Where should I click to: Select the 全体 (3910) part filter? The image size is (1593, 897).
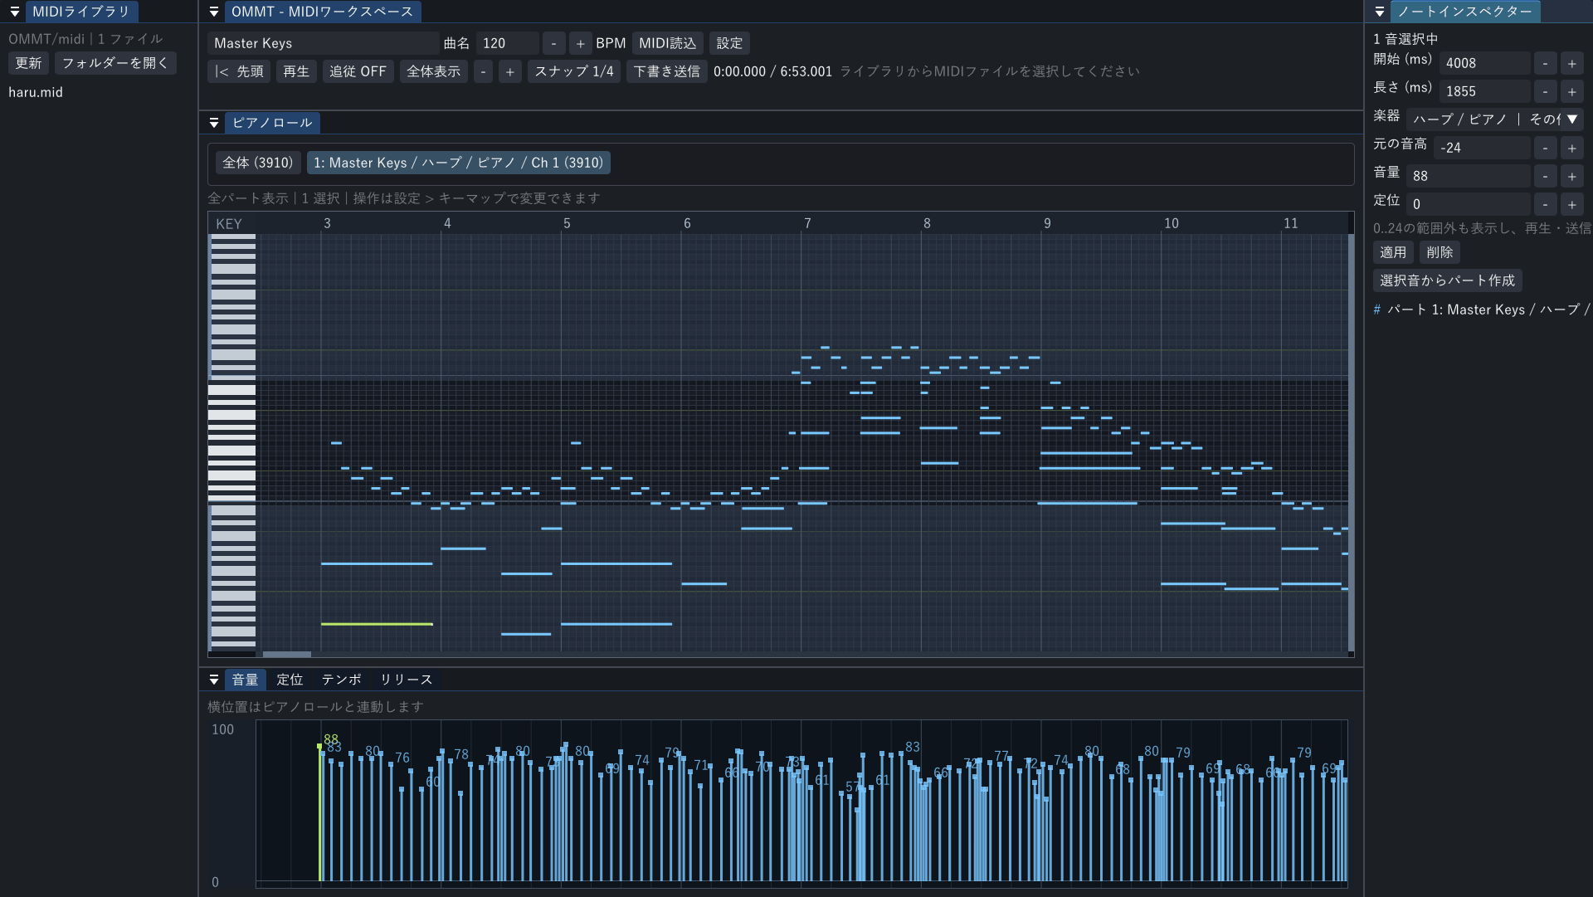[x=257, y=163]
